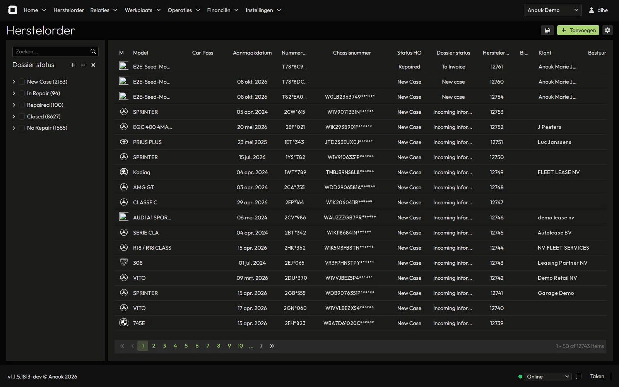The height and width of the screenshot is (387, 619).
Task: Open the Anouk Demo dropdown
Action: (553, 10)
